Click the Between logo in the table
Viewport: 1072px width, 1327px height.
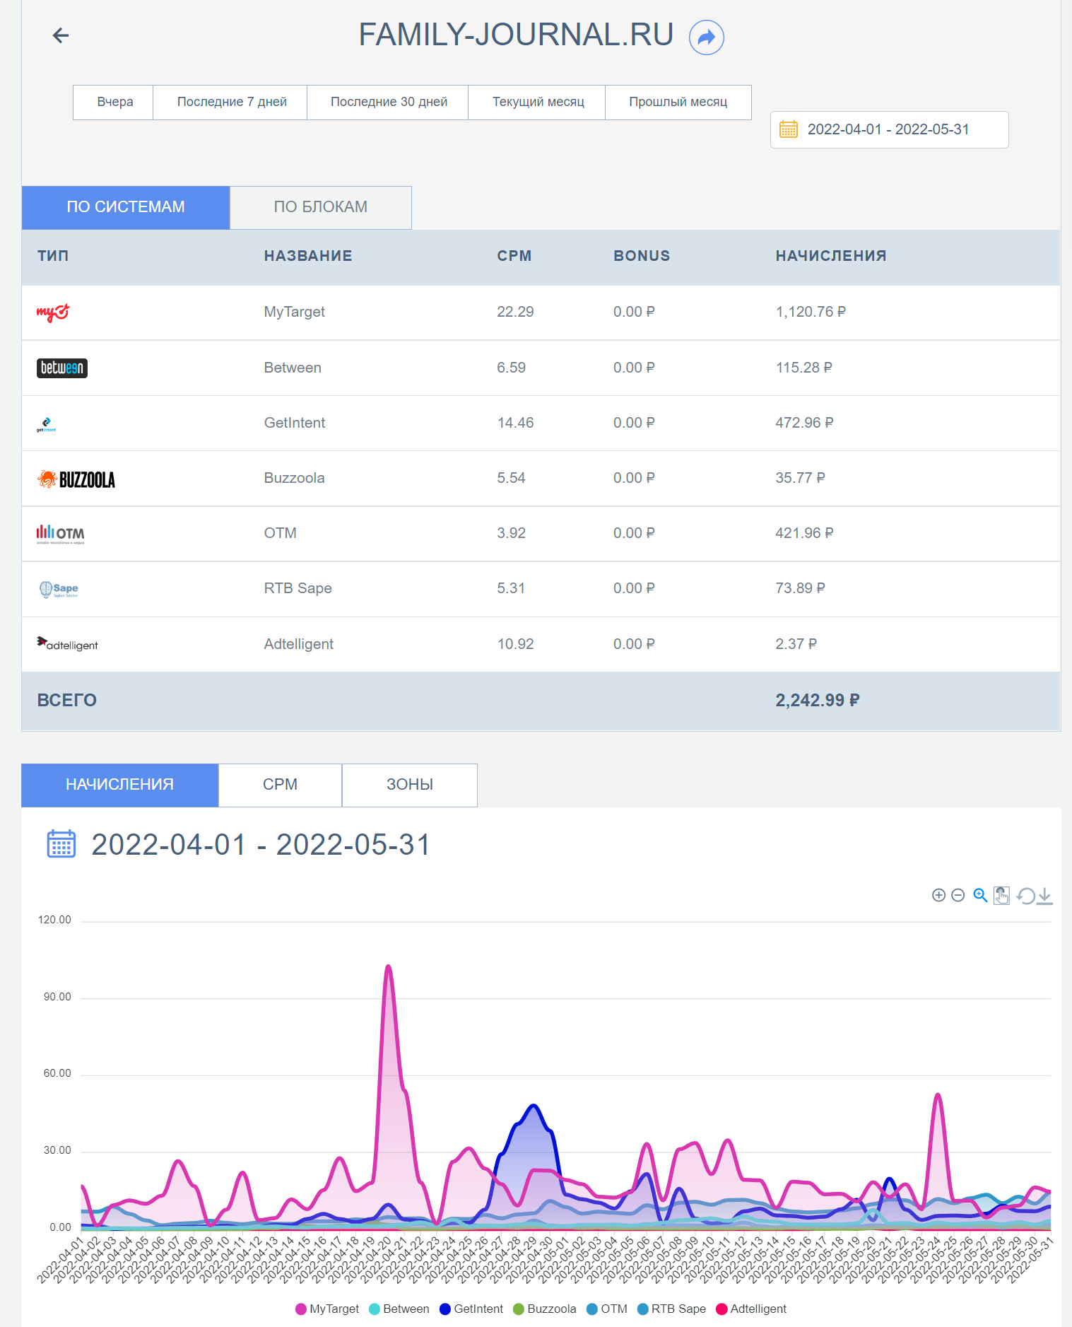pyautogui.click(x=62, y=368)
